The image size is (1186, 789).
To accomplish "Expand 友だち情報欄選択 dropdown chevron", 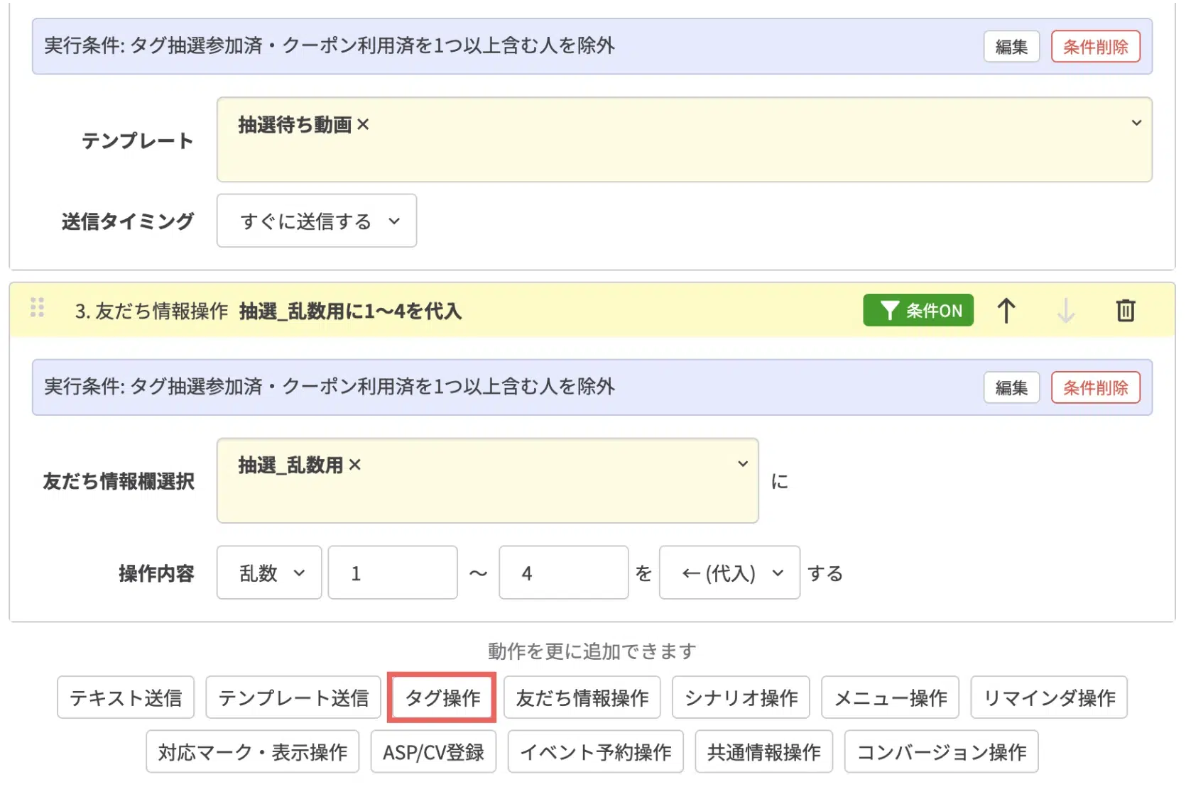I will tap(742, 463).
